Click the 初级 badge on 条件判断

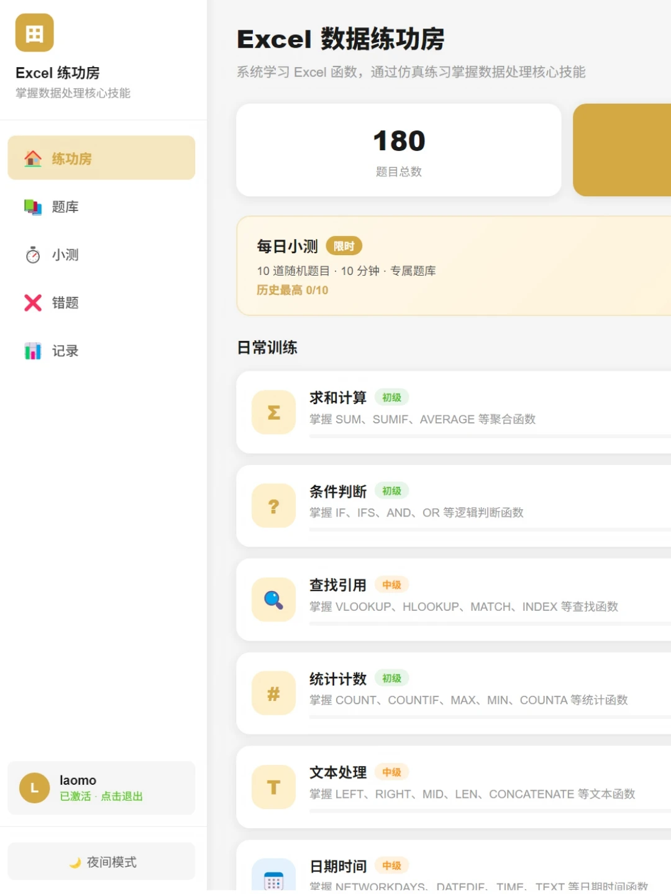[391, 491]
